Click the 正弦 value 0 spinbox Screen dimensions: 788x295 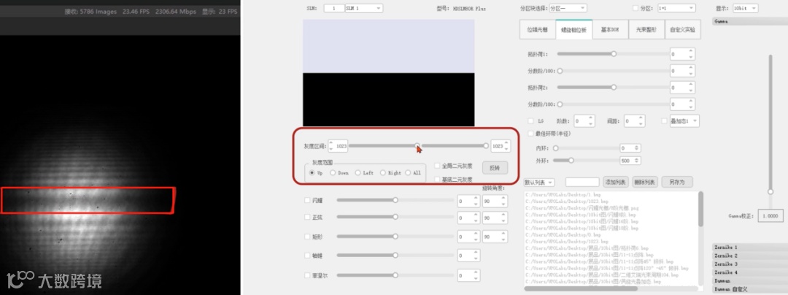468,218
